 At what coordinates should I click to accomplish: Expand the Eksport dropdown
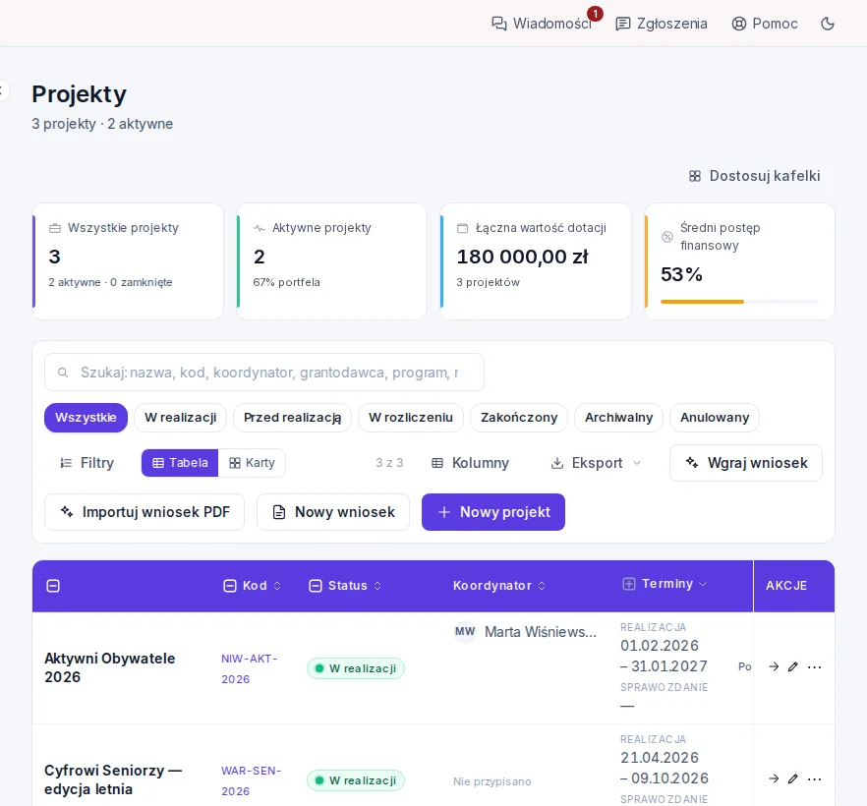click(x=597, y=463)
